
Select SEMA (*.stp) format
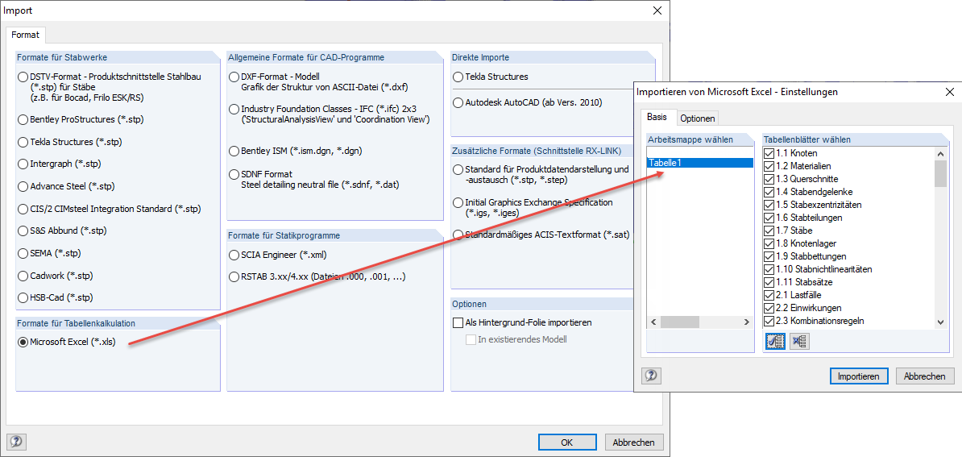click(x=23, y=253)
